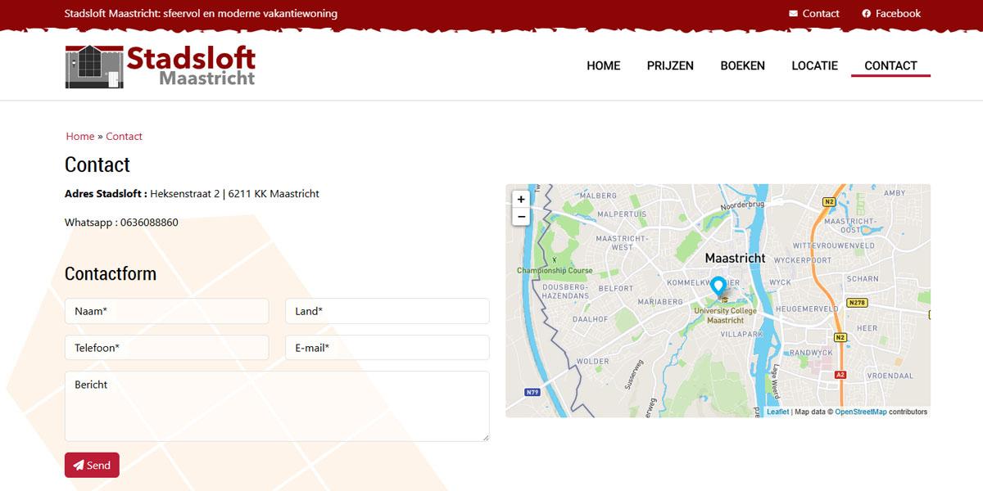Image resolution: width=983 pixels, height=491 pixels.
Task: Click the blue location marker on map
Action: pos(718,286)
